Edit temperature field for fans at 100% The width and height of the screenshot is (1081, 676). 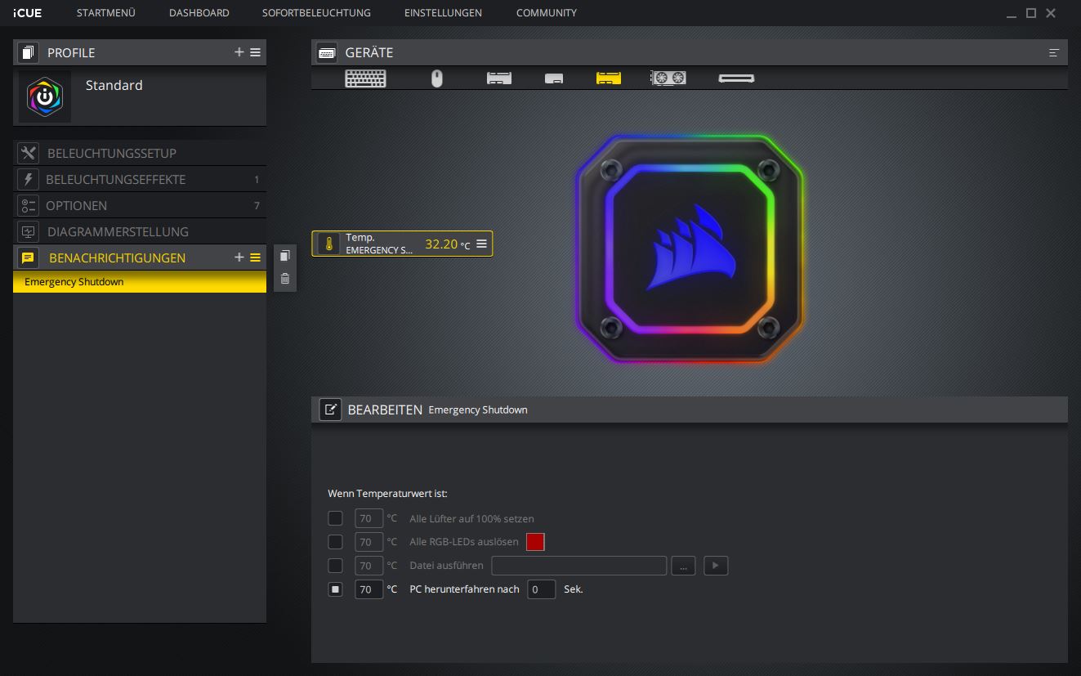pos(369,518)
